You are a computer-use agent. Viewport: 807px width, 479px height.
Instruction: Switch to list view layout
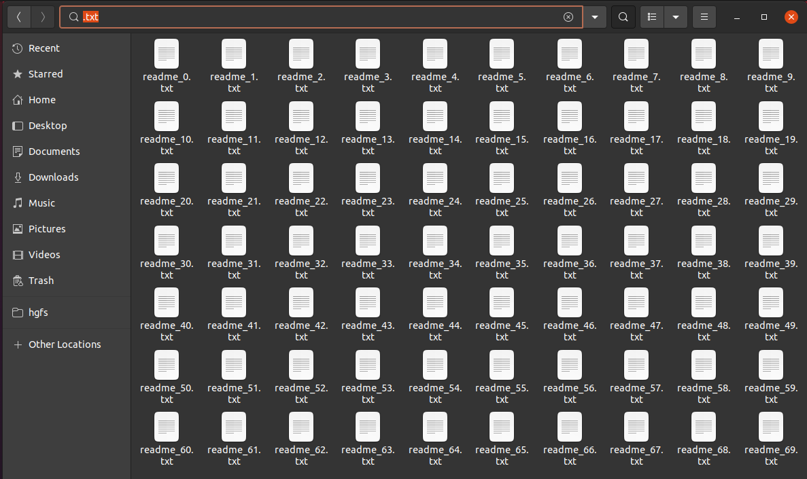coord(652,17)
